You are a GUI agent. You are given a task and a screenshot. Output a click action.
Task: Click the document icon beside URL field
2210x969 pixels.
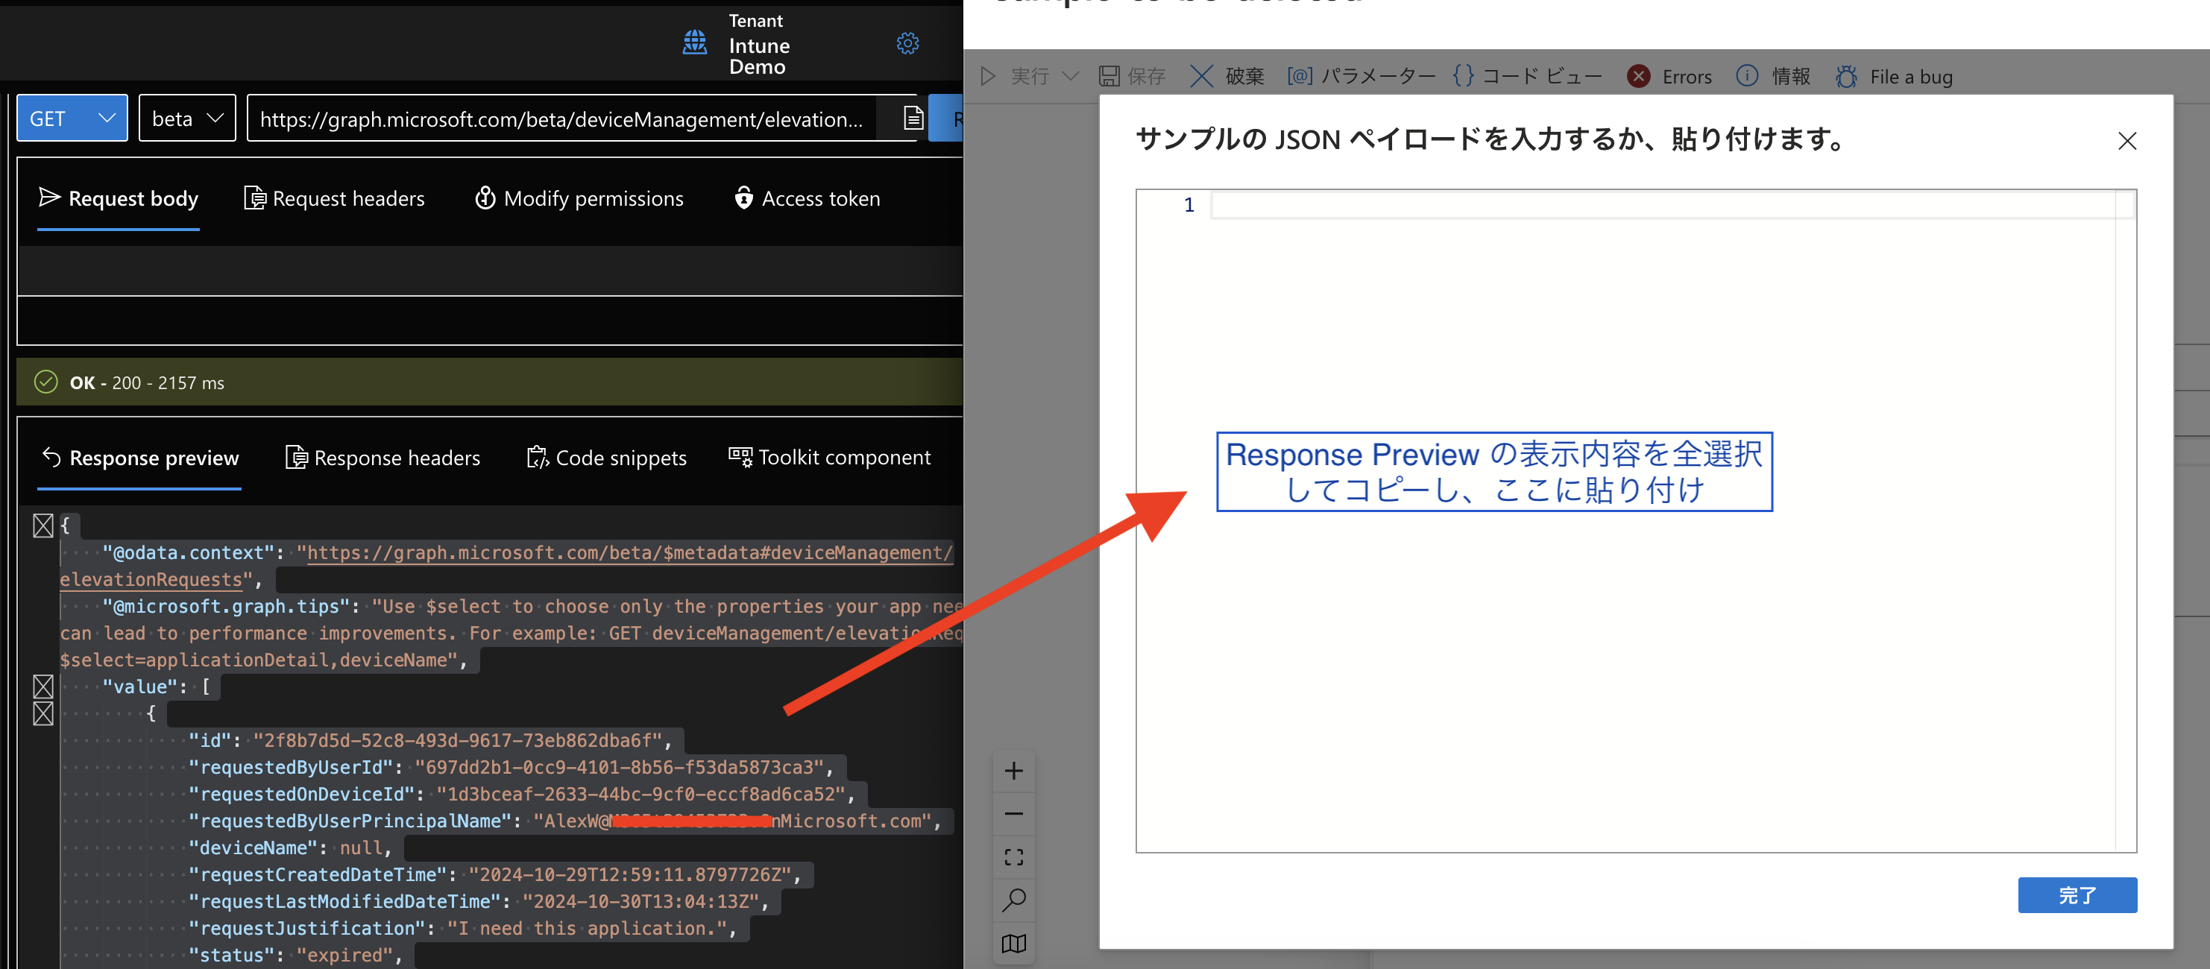pos(913,119)
